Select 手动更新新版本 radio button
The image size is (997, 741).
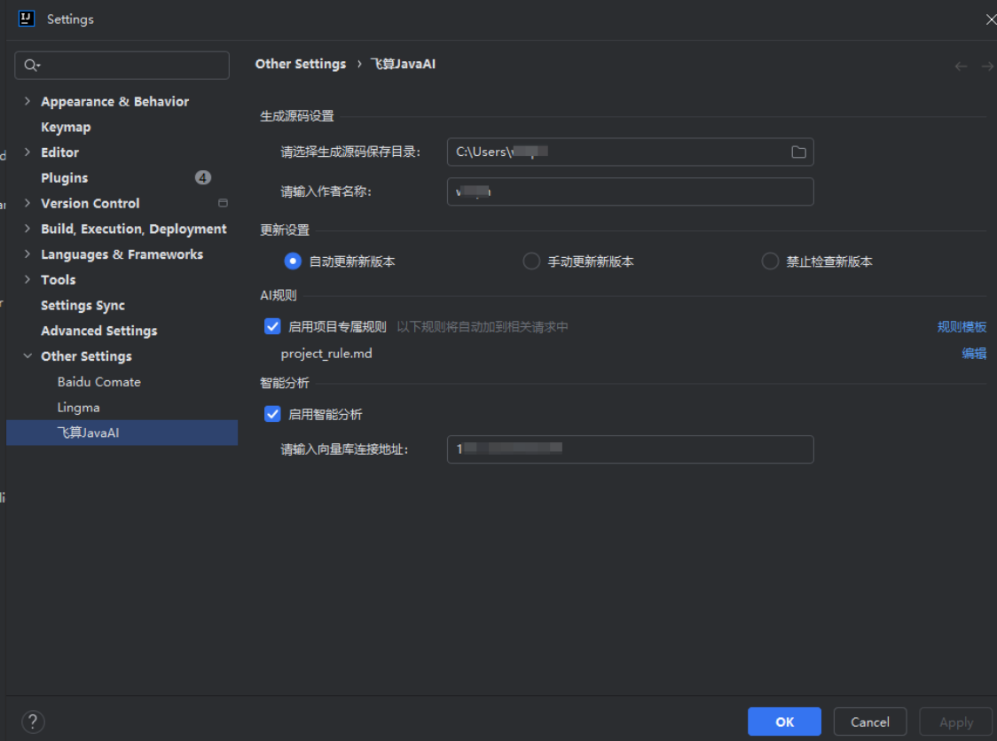pyautogui.click(x=531, y=261)
